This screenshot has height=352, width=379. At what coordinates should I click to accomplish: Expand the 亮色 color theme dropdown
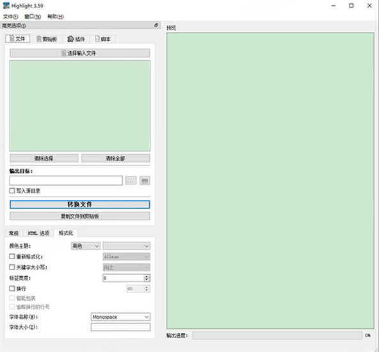point(86,246)
